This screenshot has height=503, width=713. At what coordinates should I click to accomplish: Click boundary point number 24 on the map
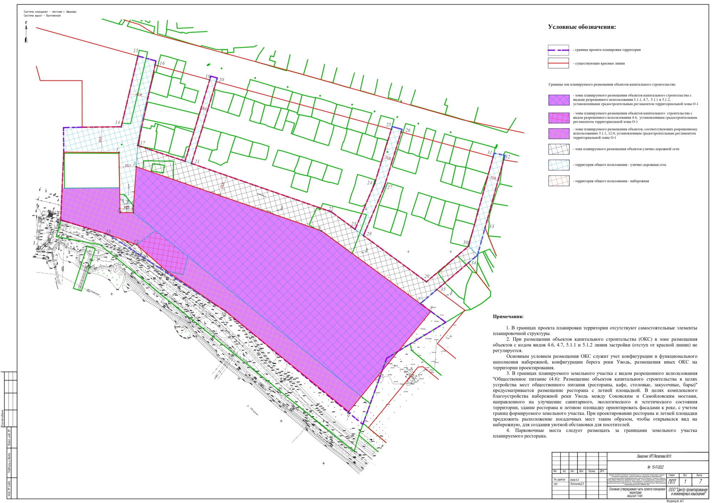370,183
